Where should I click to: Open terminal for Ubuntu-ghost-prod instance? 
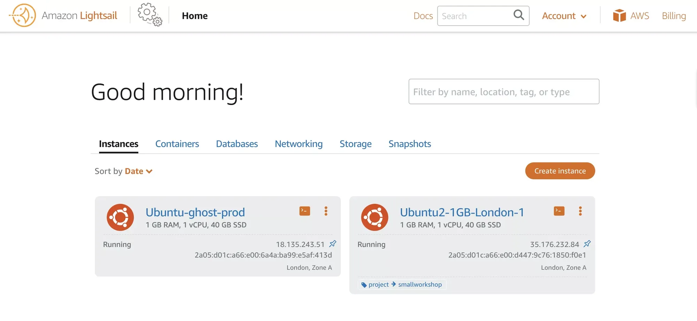click(305, 211)
